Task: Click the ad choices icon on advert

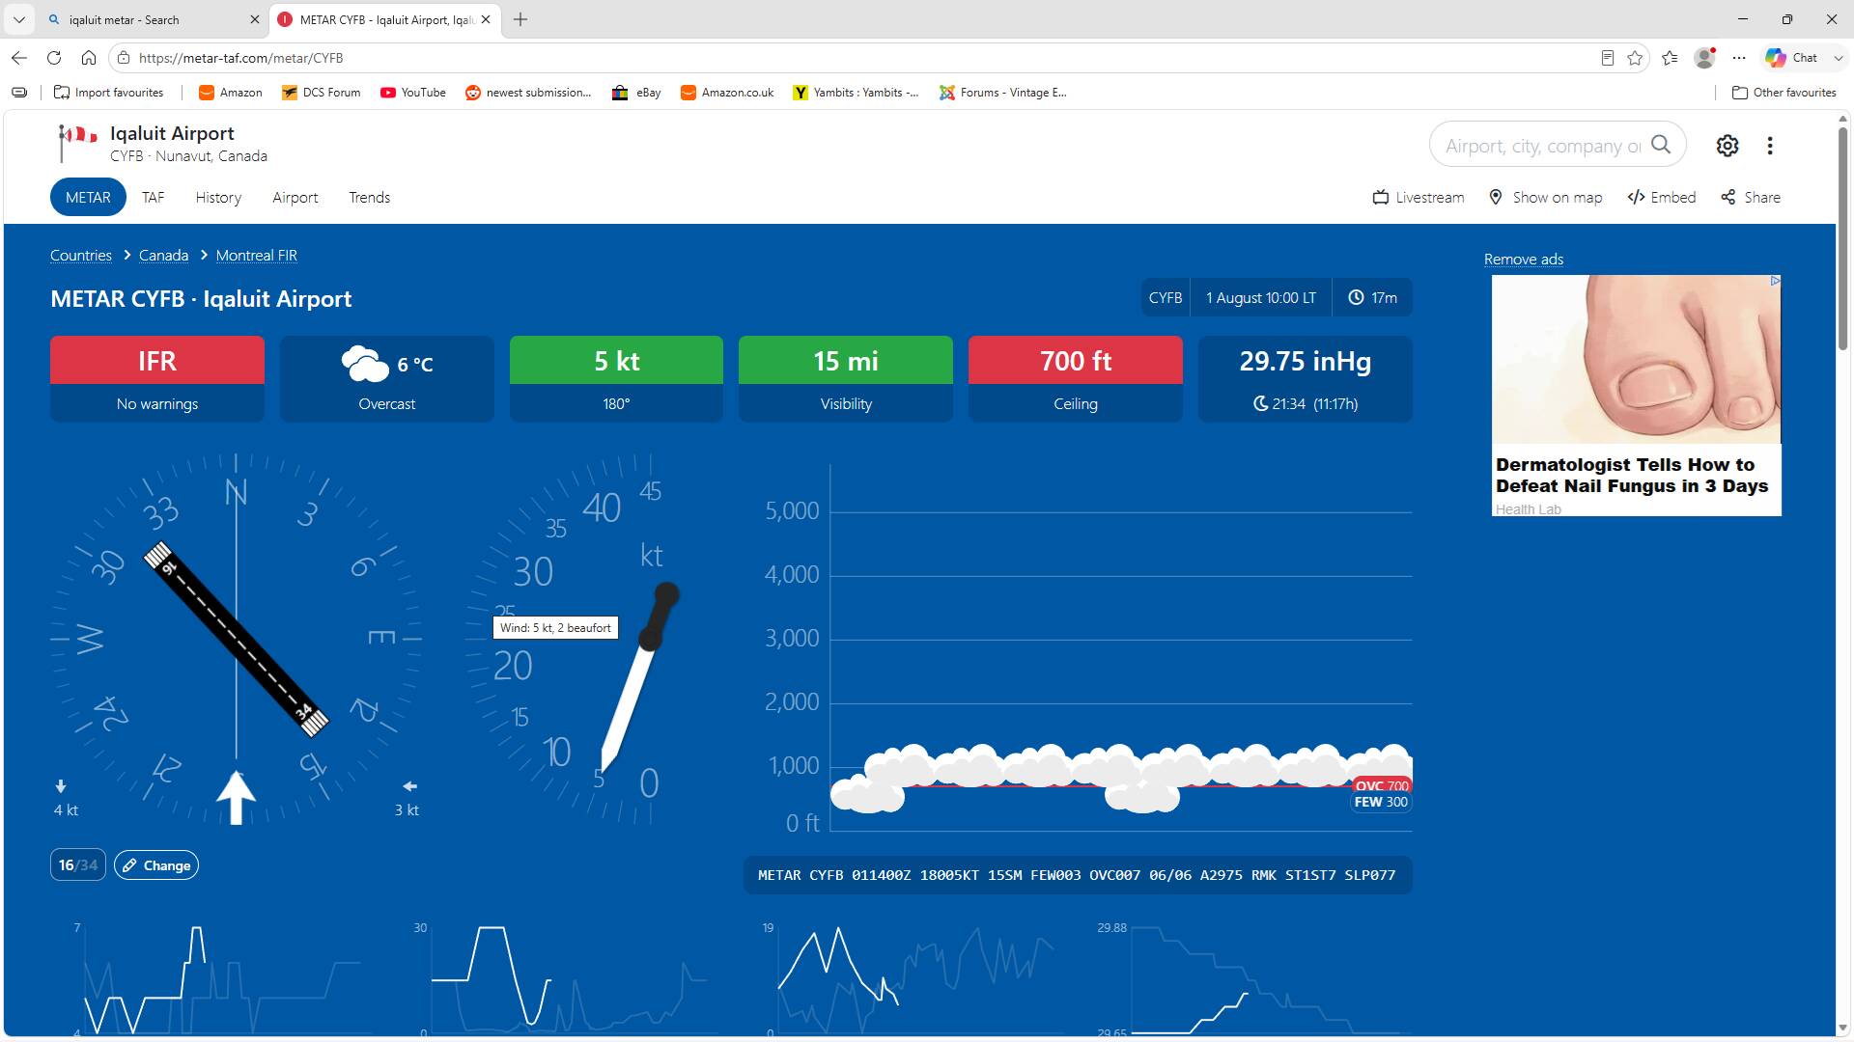Action: (x=1775, y=281)
